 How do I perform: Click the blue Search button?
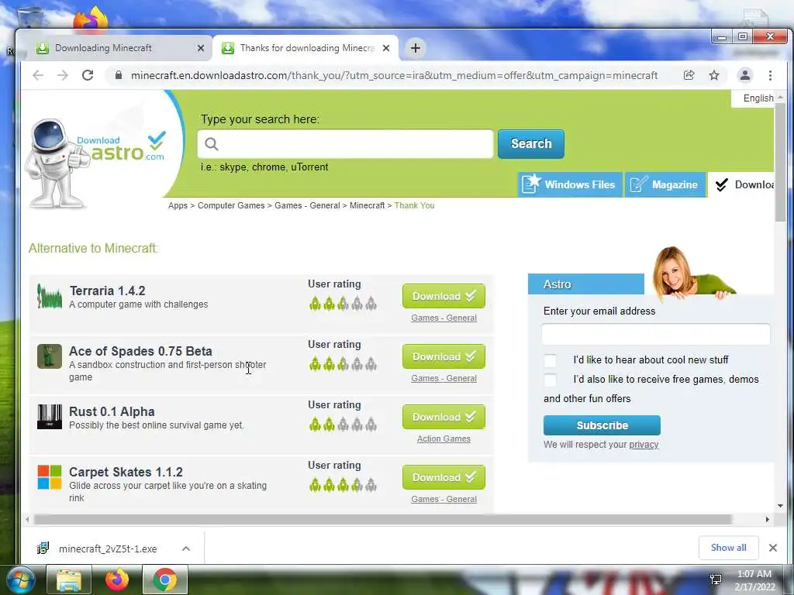(x=530, y=143)
